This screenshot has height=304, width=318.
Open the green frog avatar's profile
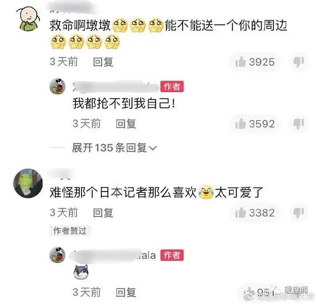pyautogui.click(x=28, y=183)
